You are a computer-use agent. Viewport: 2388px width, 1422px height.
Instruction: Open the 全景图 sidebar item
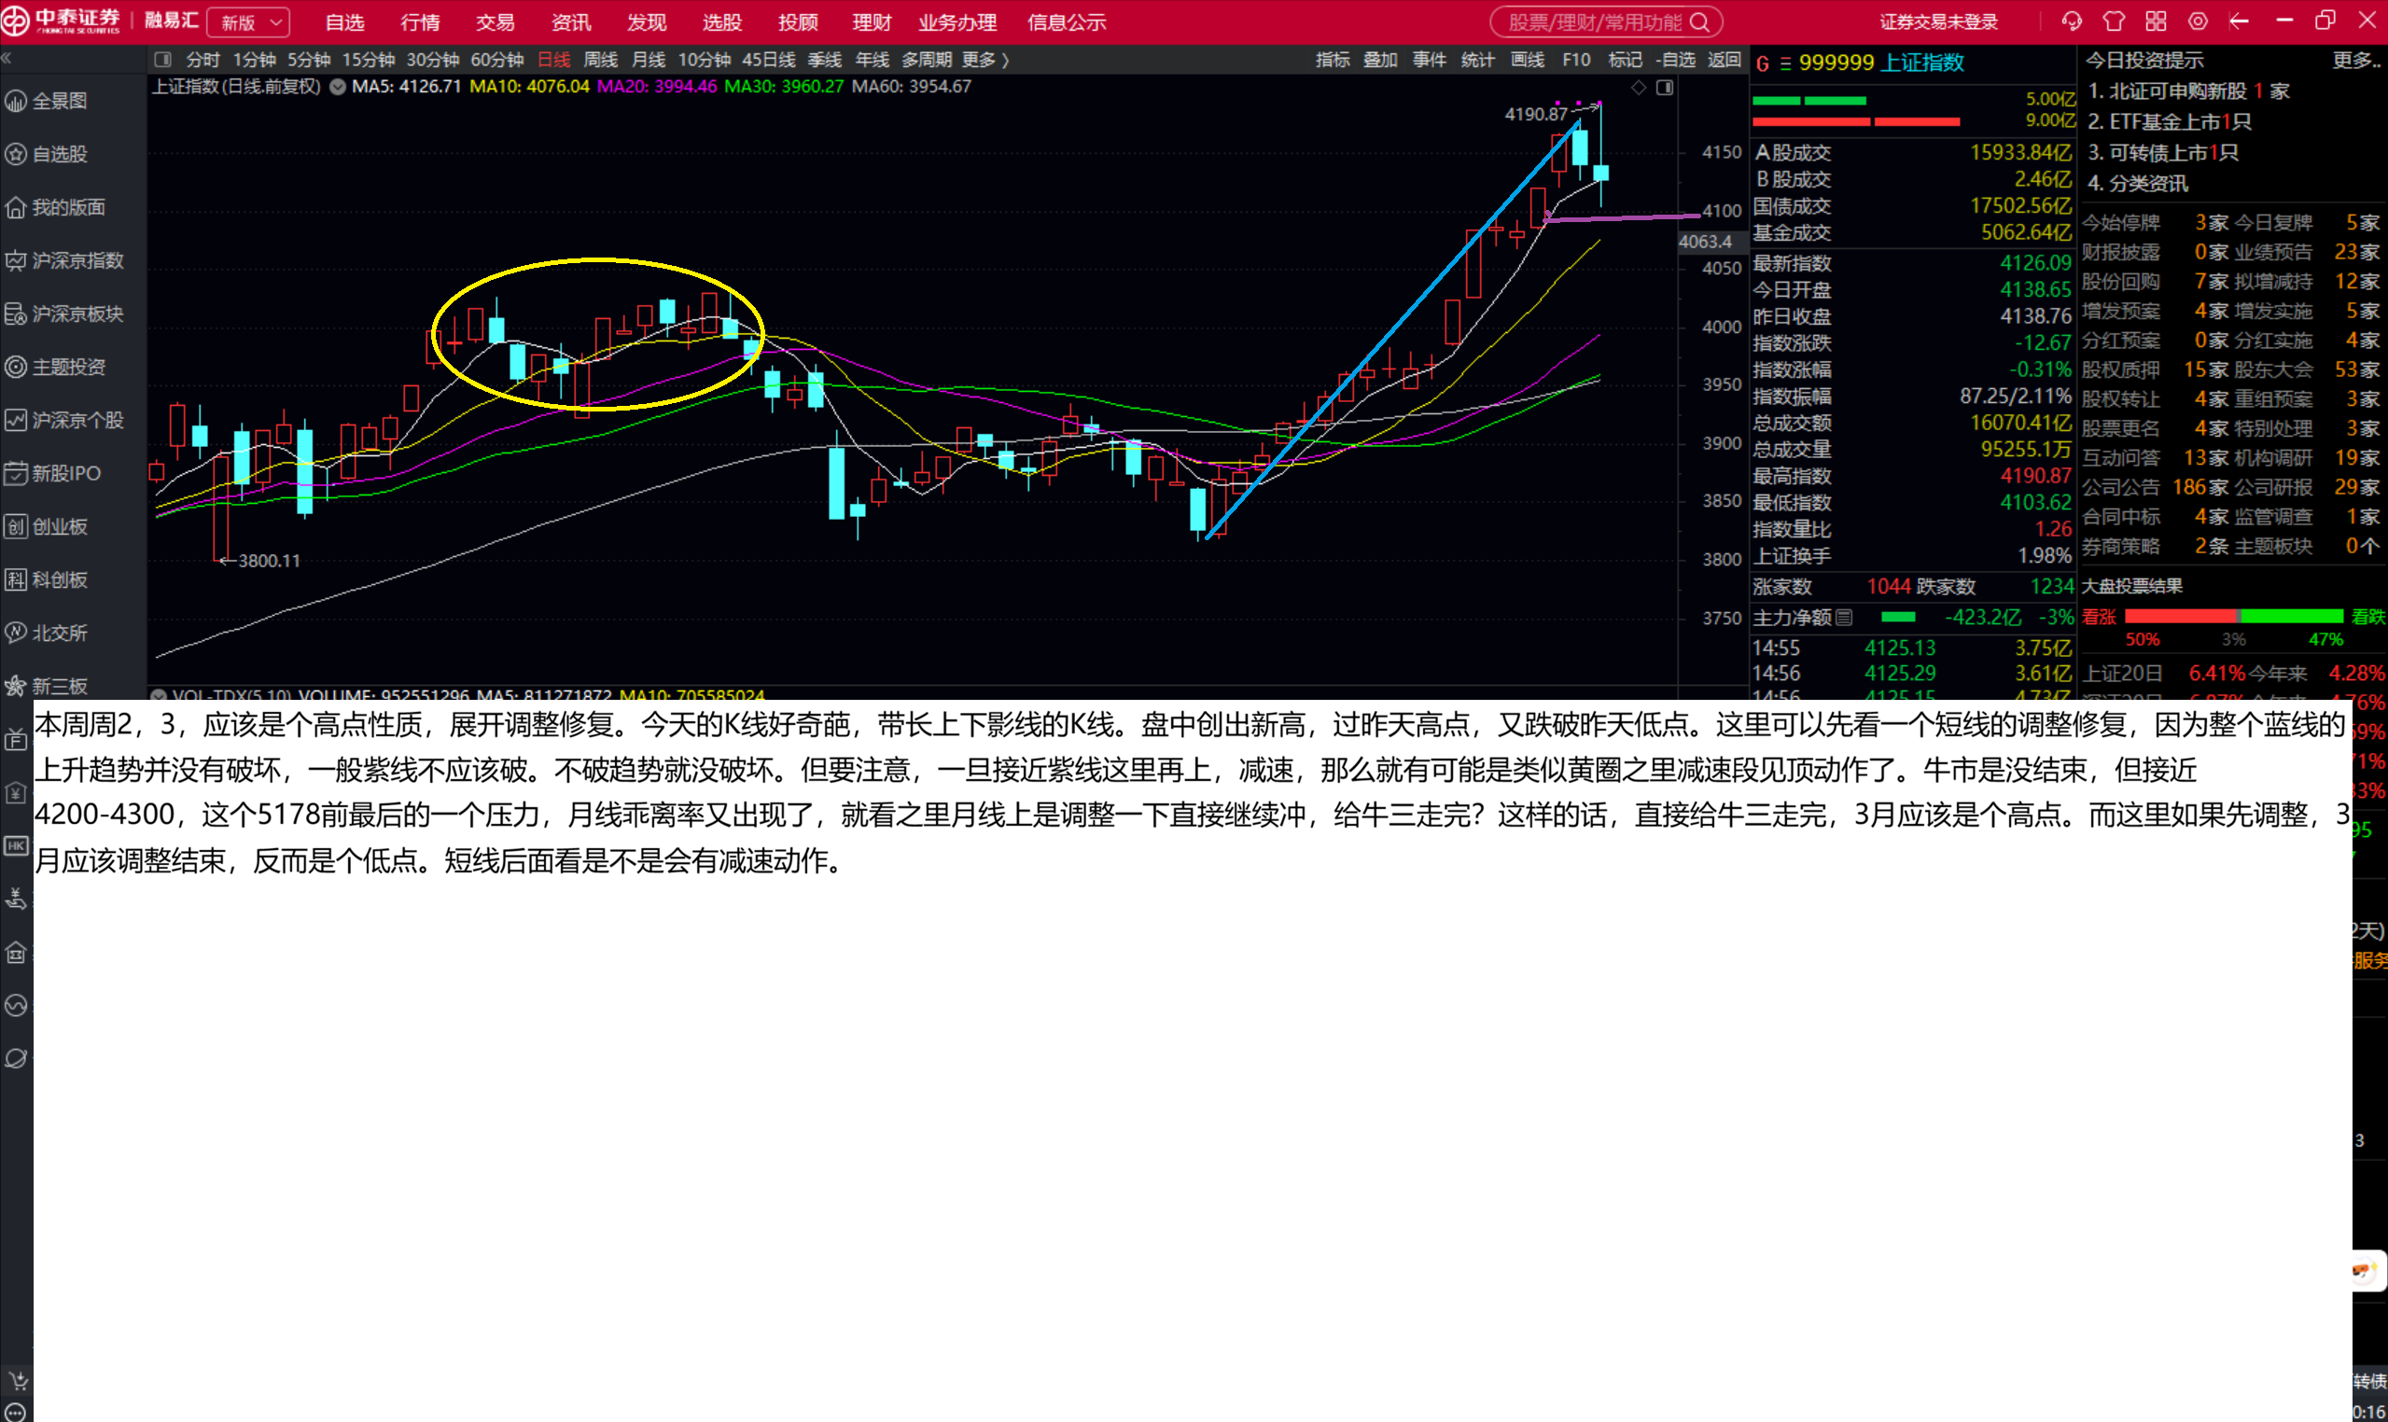click(x=60, y=101)
